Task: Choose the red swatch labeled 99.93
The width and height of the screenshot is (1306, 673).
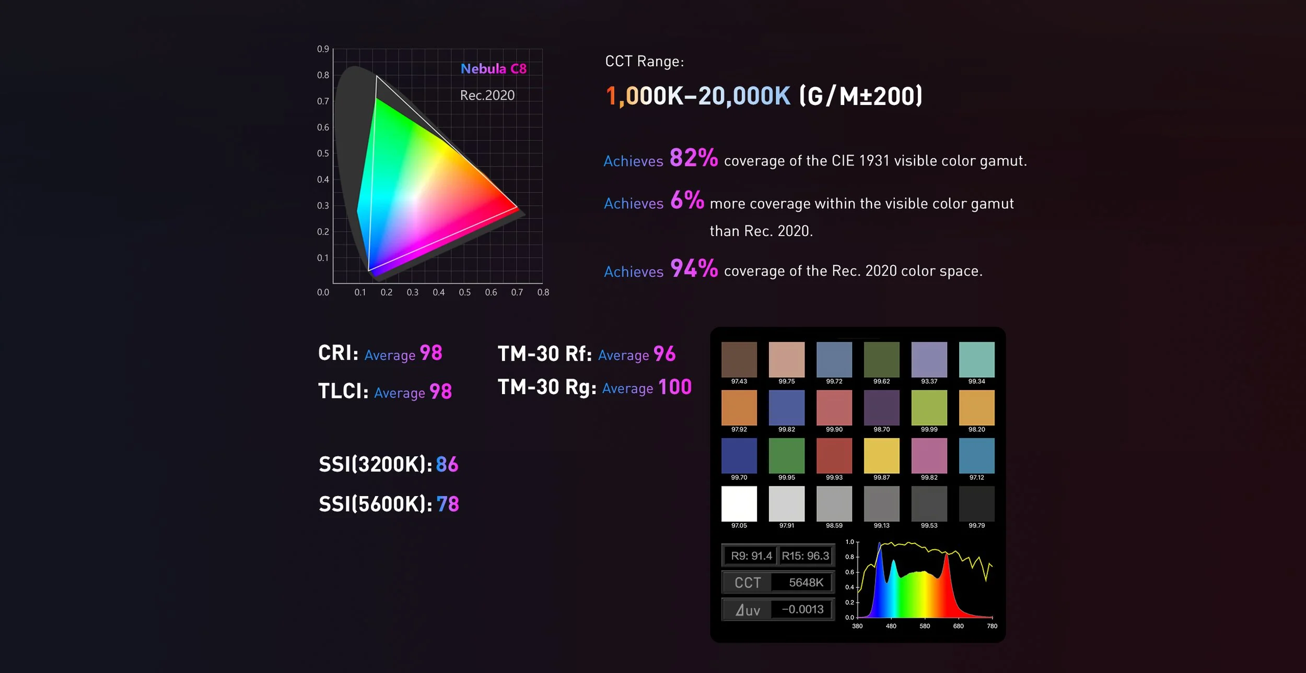Action: tap(834, 455)
